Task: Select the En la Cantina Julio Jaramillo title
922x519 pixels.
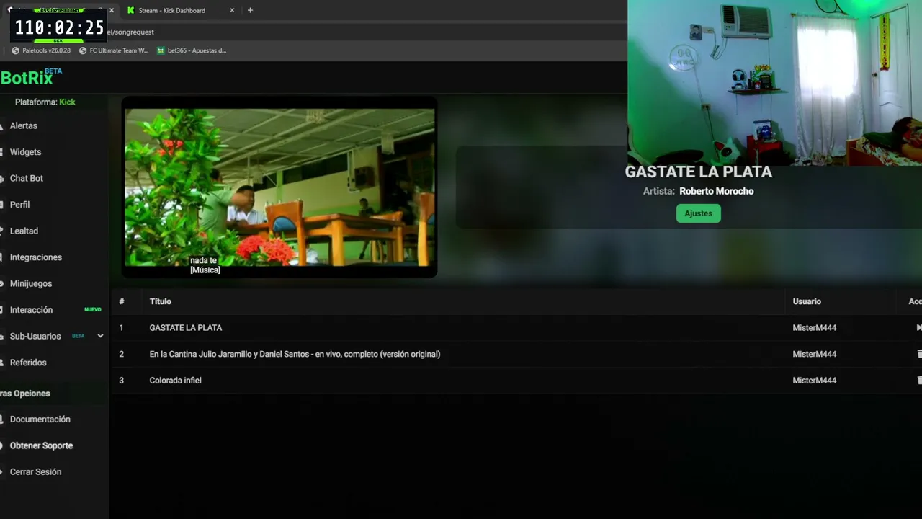Action: [295, 354]
